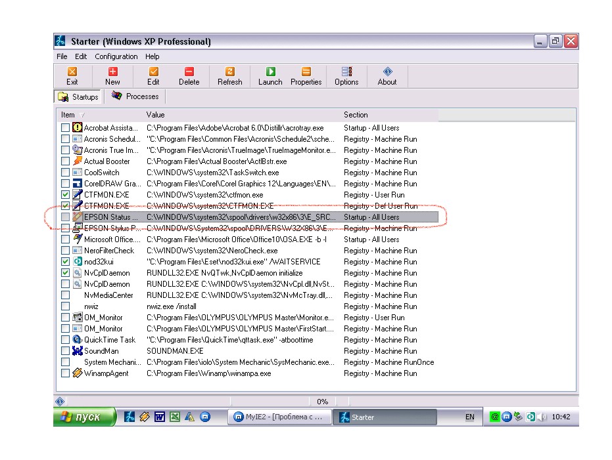Viewport: 612px width, 460px height.
Task: Click the New startup item icon
Action: [x=113, y=72]
